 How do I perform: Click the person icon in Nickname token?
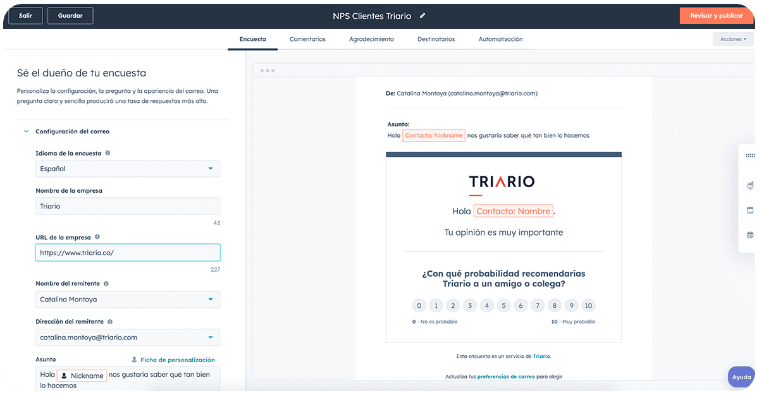[64, 375]
